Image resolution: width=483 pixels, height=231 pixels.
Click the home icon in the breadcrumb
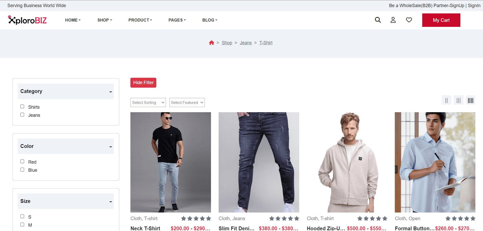pyautogui.click(x=212, y=43)
